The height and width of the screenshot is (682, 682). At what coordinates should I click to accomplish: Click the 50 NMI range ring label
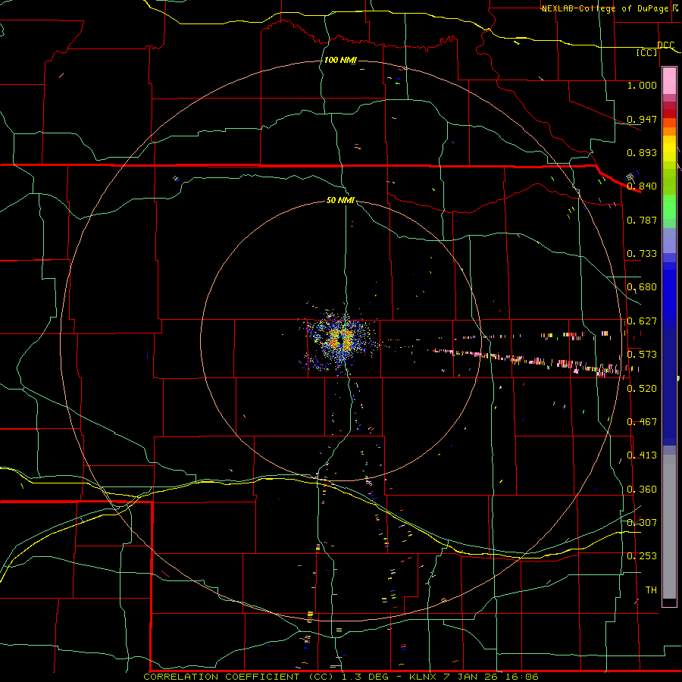340,200
